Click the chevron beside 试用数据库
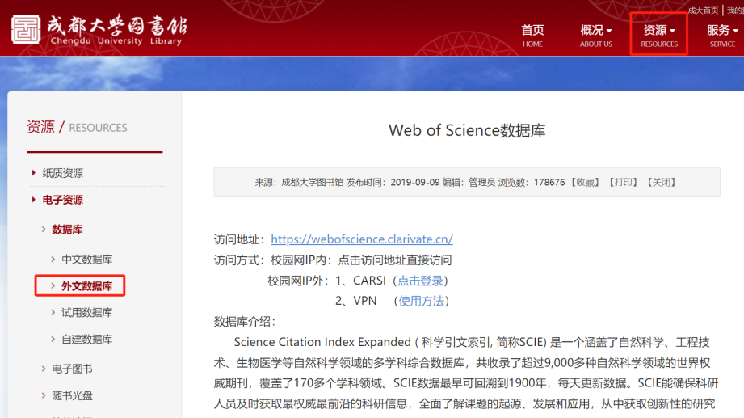744x418 pixels. point(53,313)
